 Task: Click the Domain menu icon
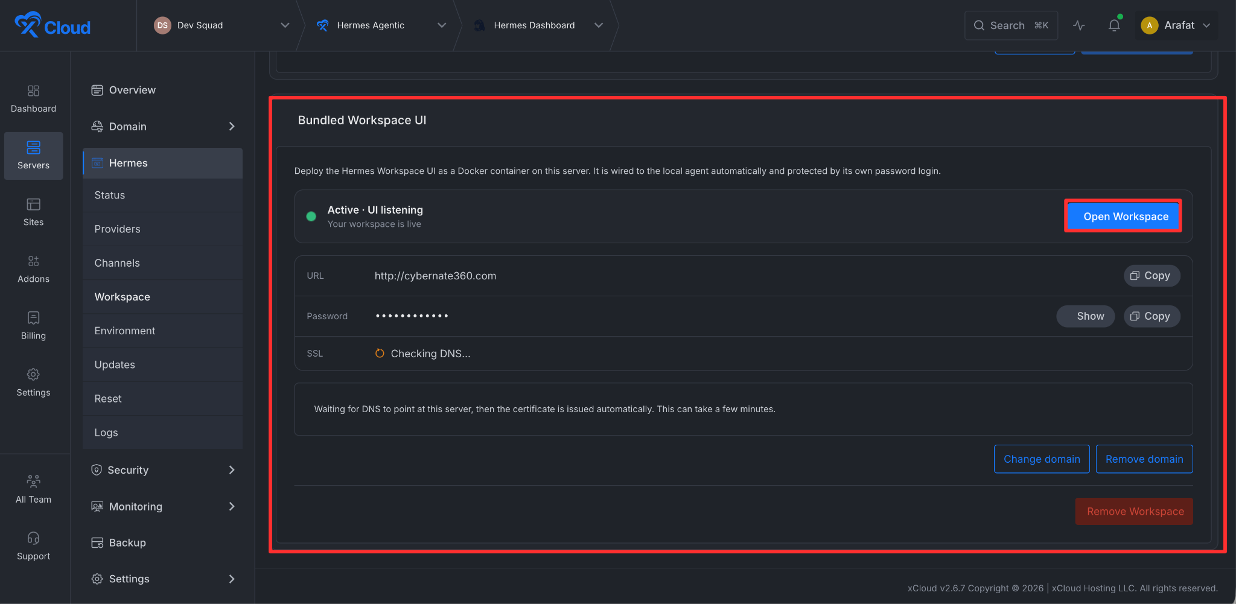[x=97, y=126]
